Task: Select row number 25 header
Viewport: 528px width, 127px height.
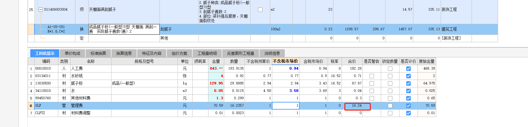Action: click(31, 10)
